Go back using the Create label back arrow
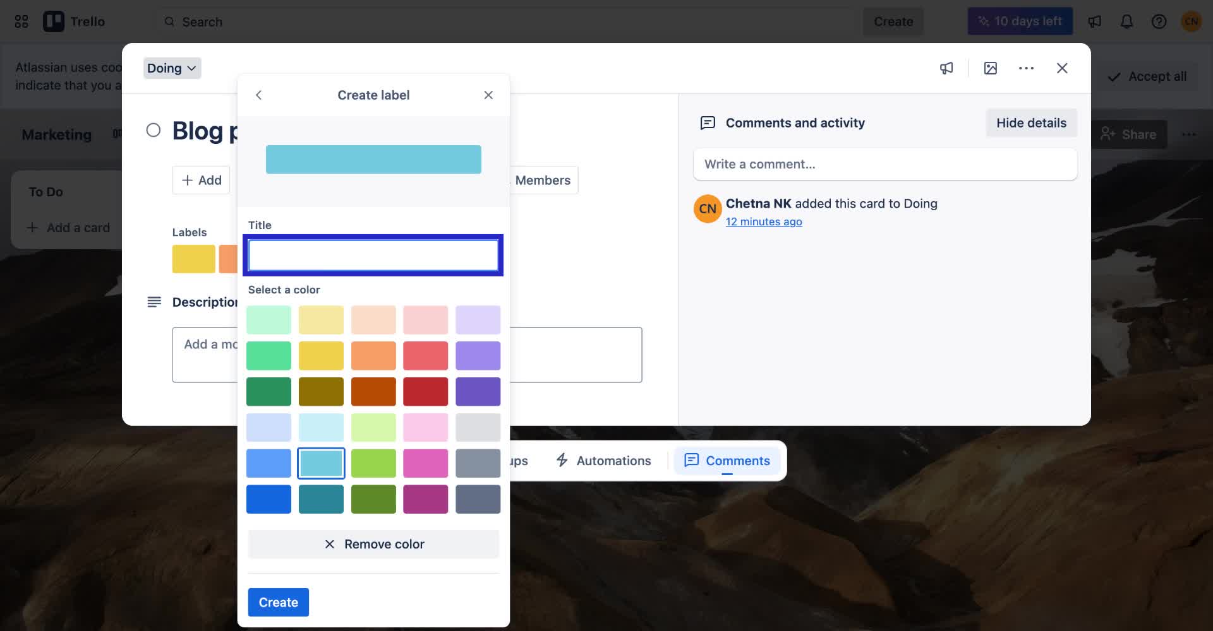Image resolution: width=1213 pixels, height=631 pixels. (258, 95)
